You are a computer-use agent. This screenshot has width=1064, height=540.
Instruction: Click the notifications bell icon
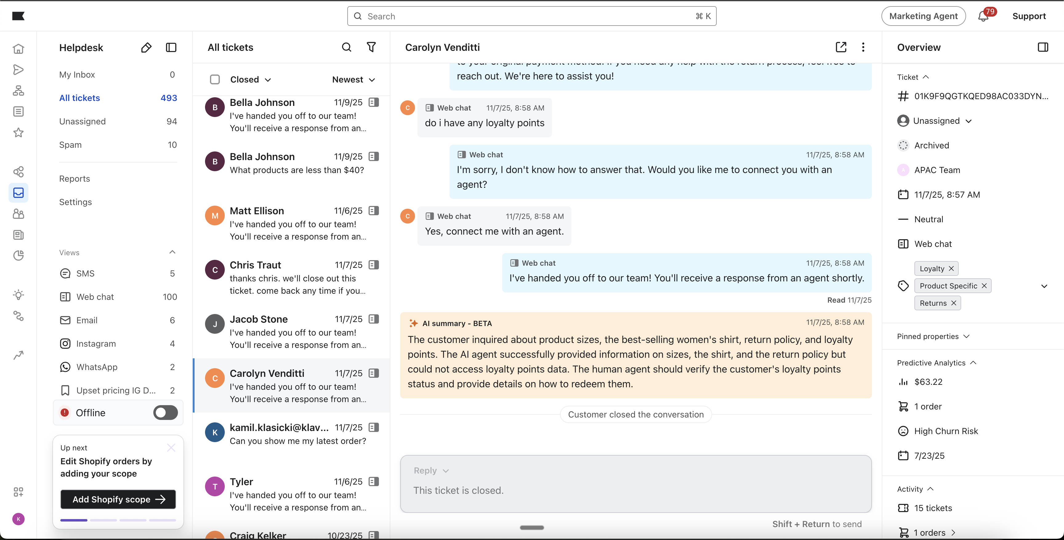983,16
